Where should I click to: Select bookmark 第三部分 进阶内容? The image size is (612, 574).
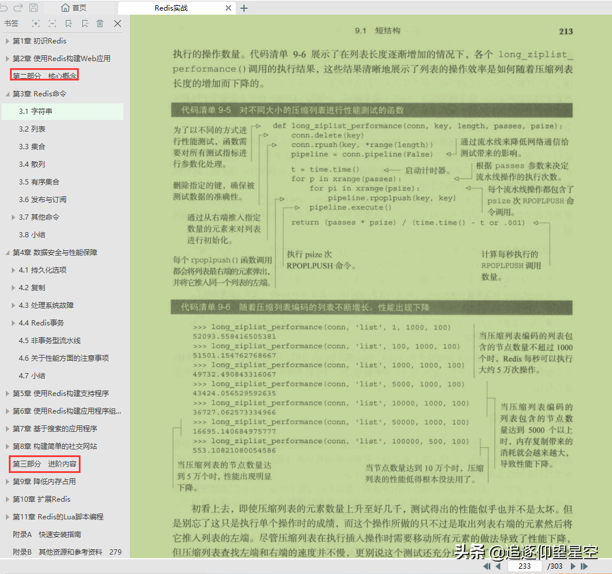[x=45, y=464]
